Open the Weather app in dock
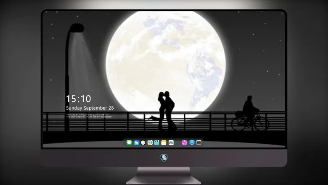The image size is (328, 185). tap(136, 142)
